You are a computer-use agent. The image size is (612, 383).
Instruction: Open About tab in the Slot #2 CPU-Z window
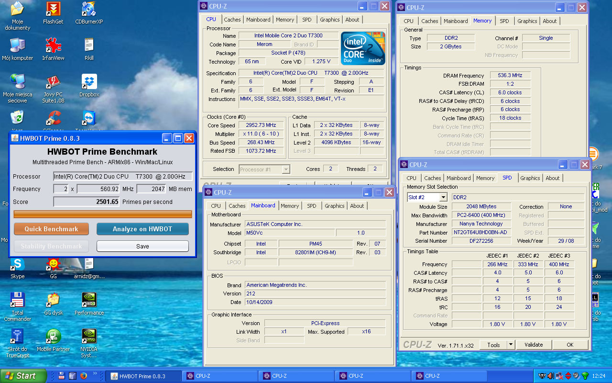[x=553, y=178]
